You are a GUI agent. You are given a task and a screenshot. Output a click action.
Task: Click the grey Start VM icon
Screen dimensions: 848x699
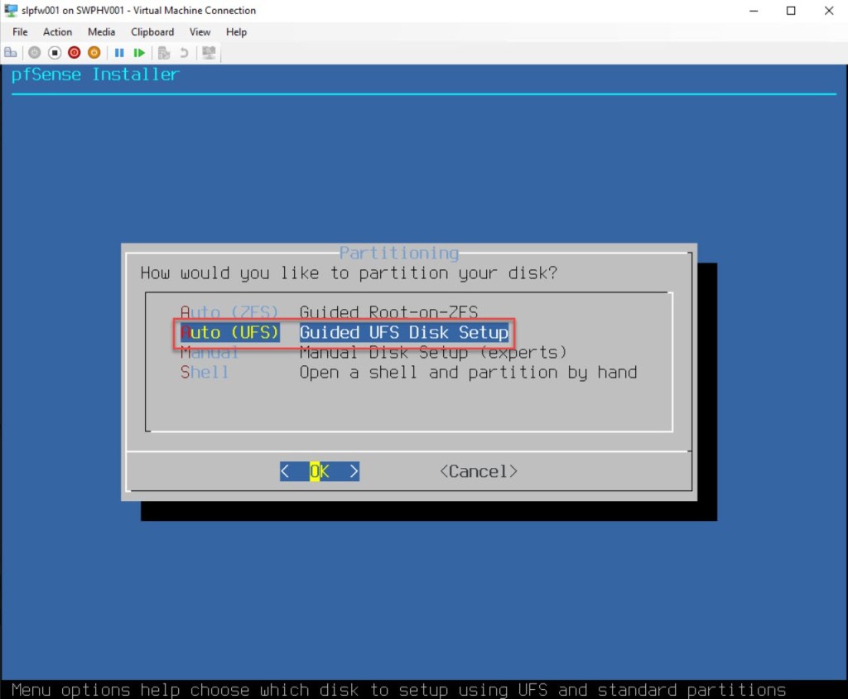tap(34, 52)
